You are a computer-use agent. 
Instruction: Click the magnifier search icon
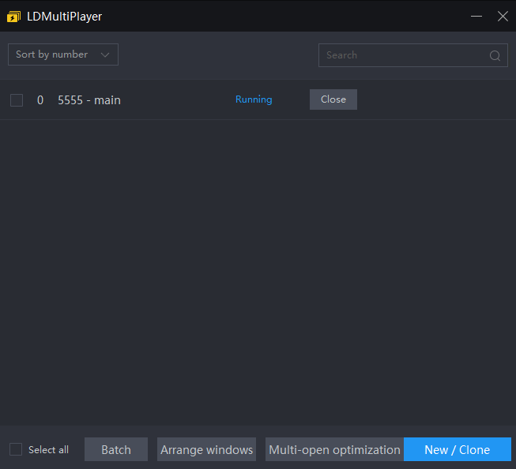click(495, 55)
